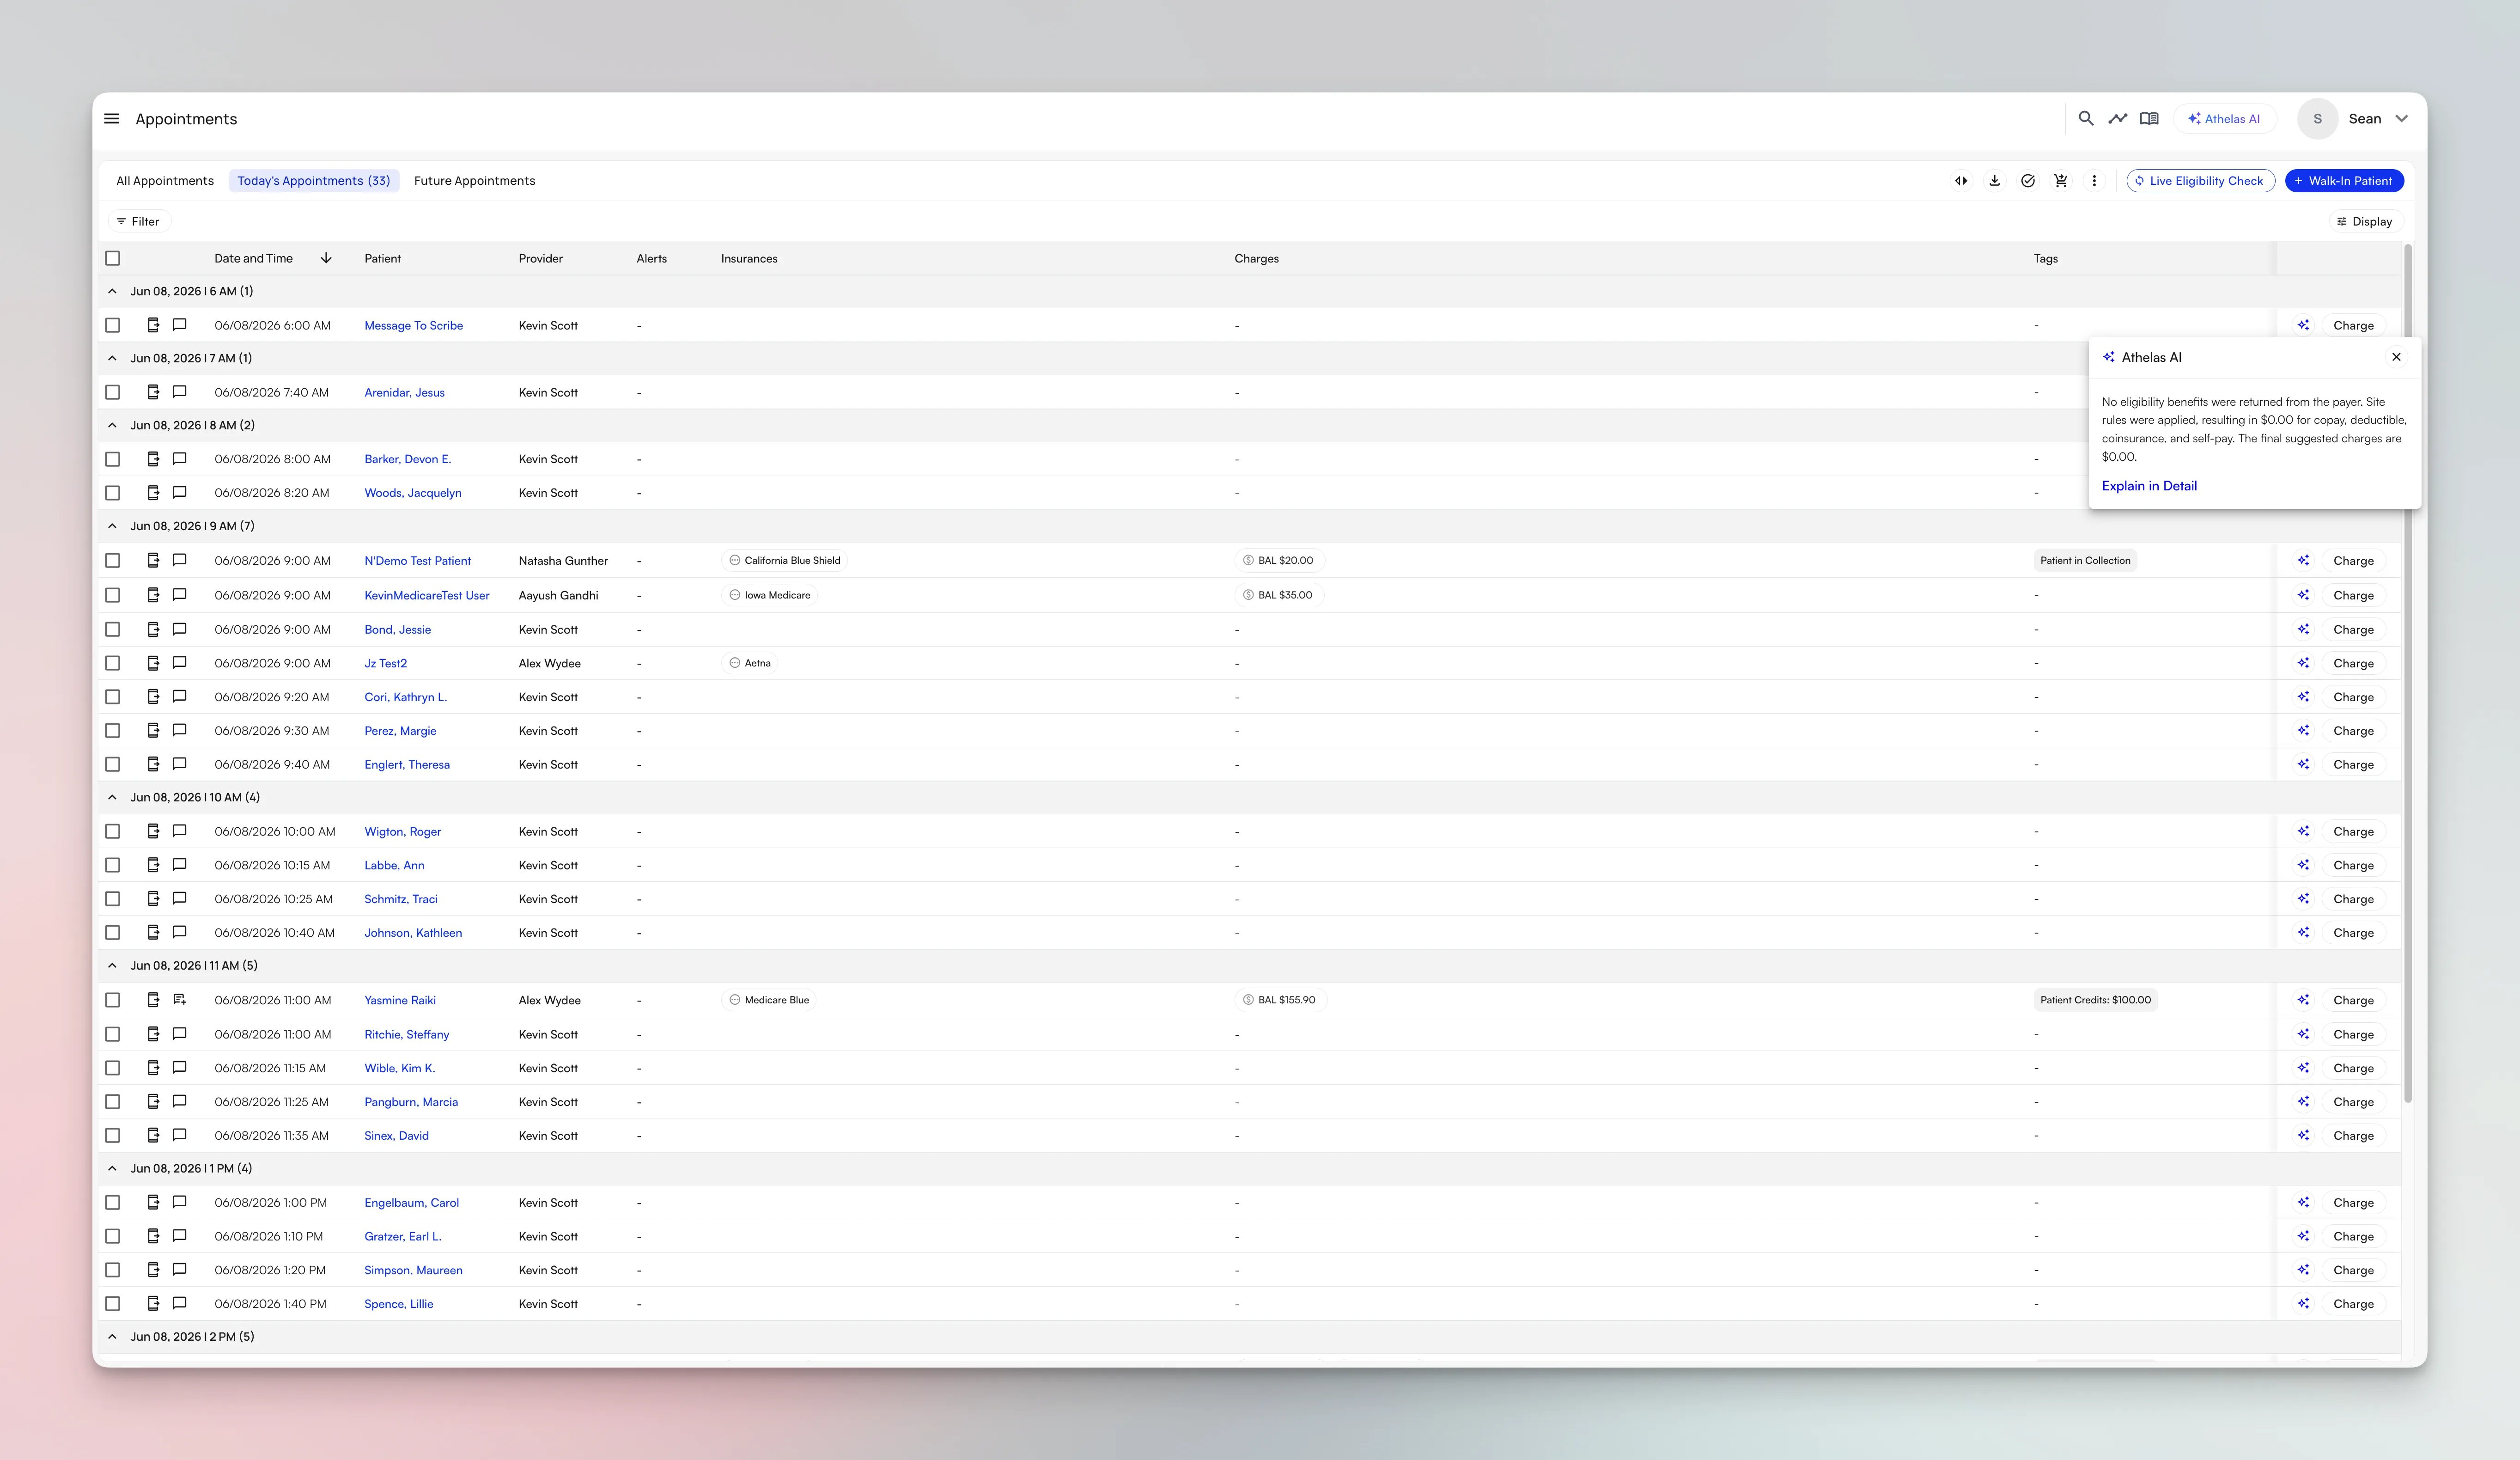
Task: Open the Sean user account dropdown
Action: coord(2353,119)
